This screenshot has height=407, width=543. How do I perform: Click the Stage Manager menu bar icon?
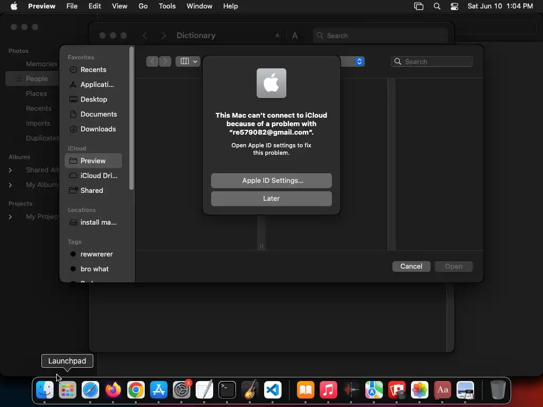419,6
